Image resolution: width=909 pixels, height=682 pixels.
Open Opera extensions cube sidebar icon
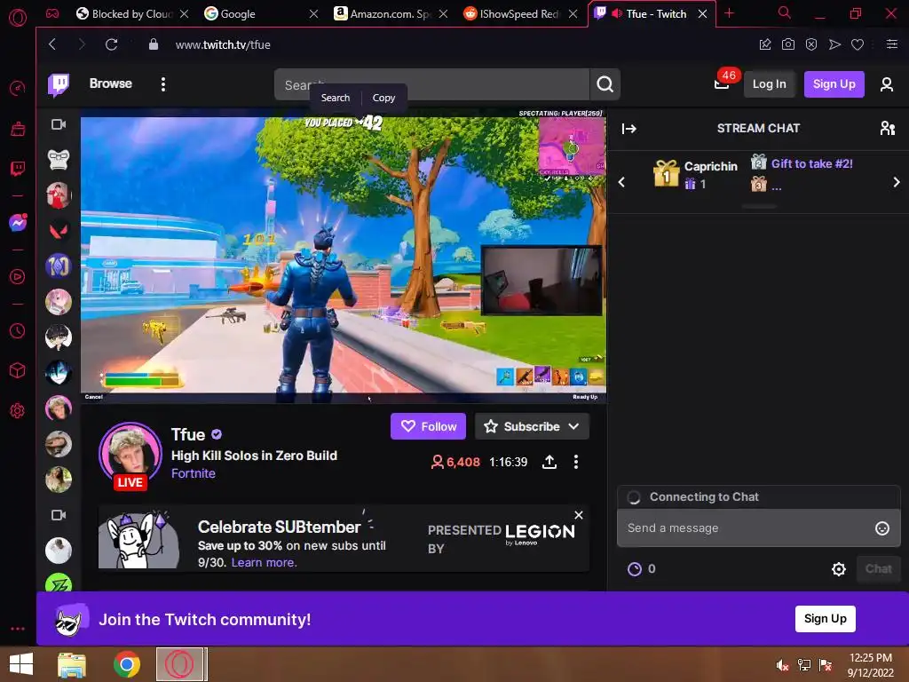tap(18, 370)
